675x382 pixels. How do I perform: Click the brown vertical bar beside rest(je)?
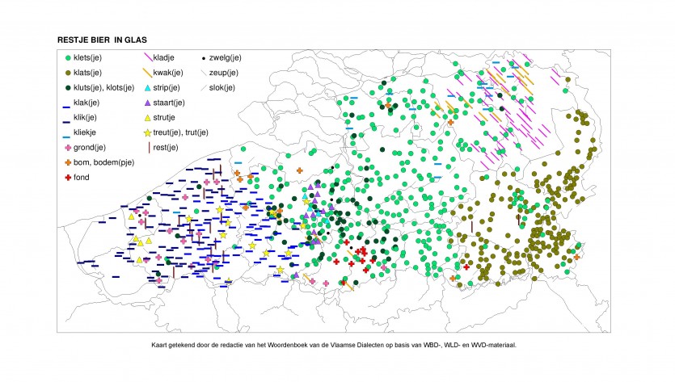click(x=149, y=148)
